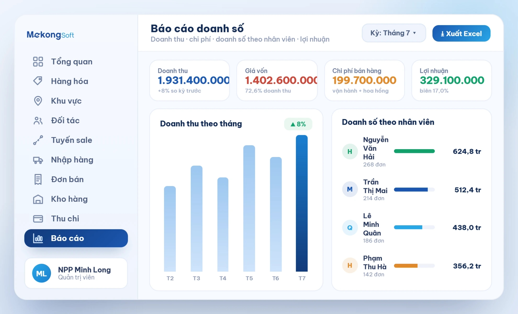Click the 512,4 tr sales value
Image resolution: width=518 pixels, height=314 pixels.
point(468,190)
